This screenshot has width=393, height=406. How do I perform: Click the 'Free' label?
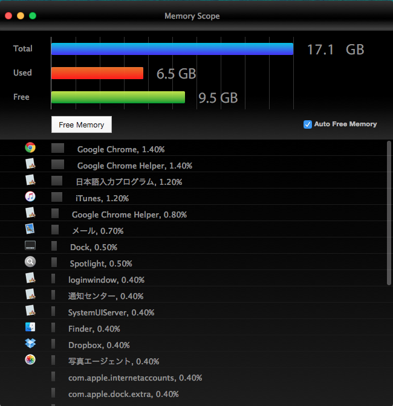(x=21, y=97)
